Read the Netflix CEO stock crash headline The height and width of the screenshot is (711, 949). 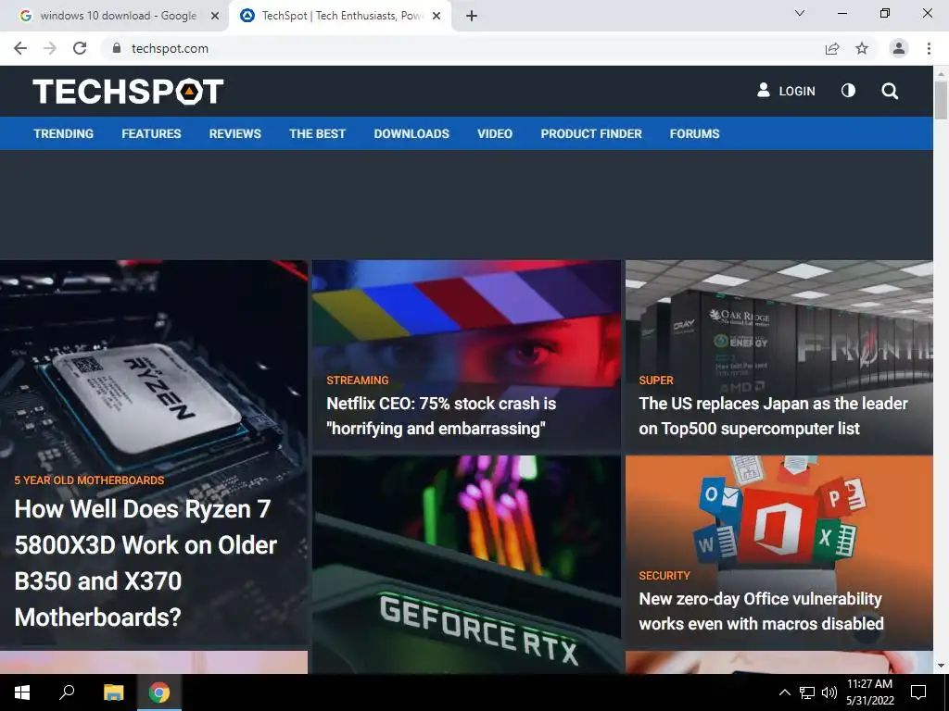(441, 416)
